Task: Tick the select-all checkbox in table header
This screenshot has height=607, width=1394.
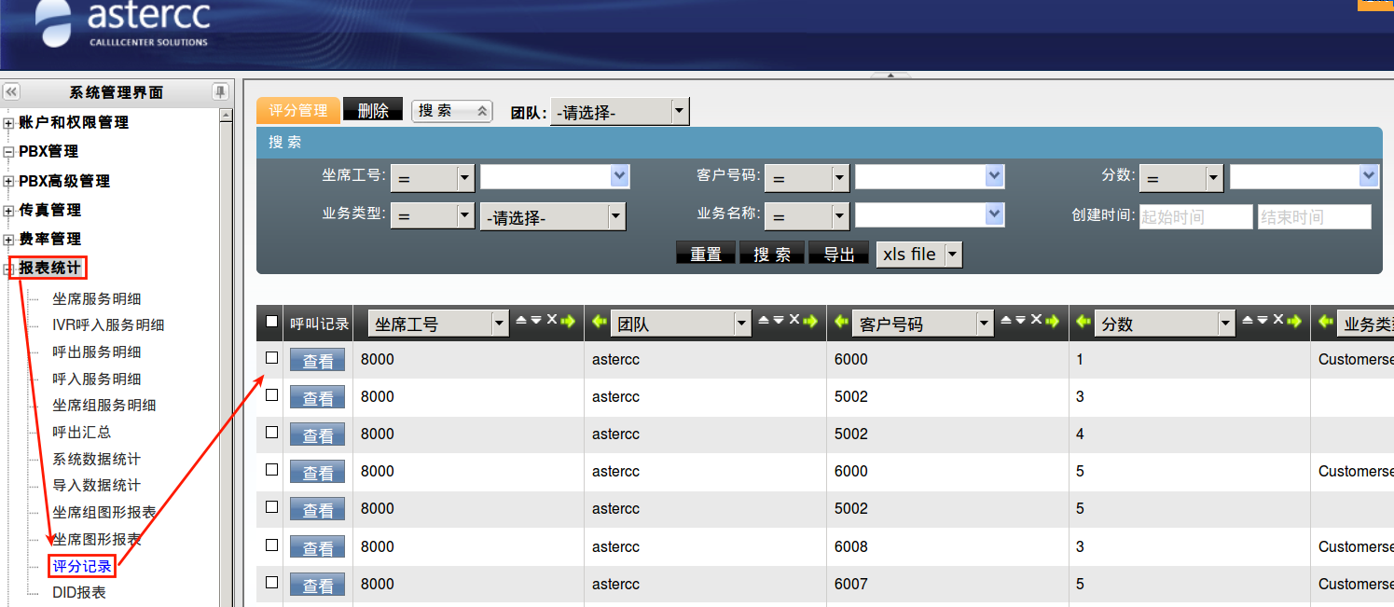Action: pyautogui.click(x=271, y=322)
